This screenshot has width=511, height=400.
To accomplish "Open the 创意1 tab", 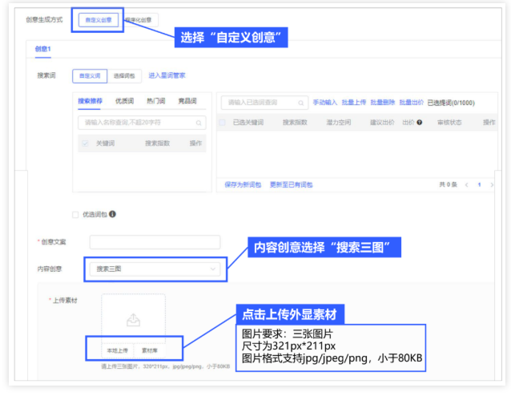I will [x=43, y=49].
